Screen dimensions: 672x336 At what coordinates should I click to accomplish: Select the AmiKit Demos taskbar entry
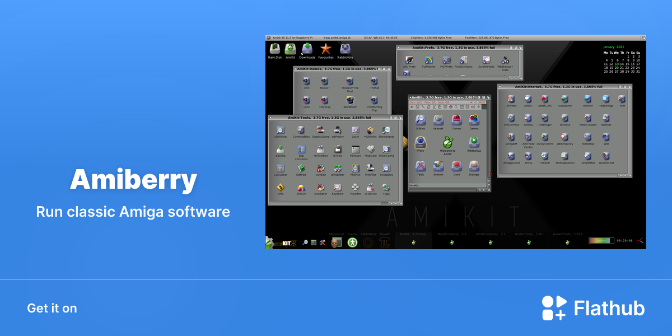[452, 240]
